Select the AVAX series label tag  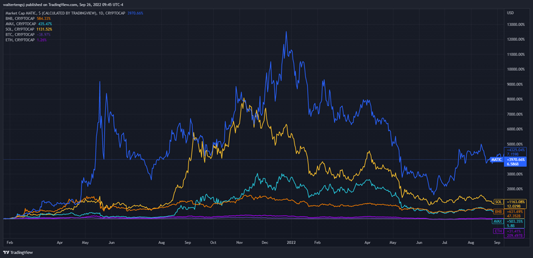(497, 221)
